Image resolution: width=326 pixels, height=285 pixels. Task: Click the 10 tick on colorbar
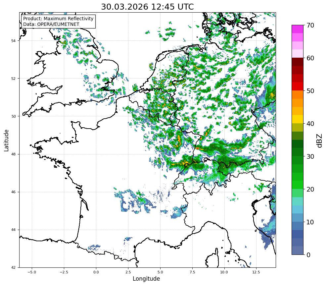point(310,222)
